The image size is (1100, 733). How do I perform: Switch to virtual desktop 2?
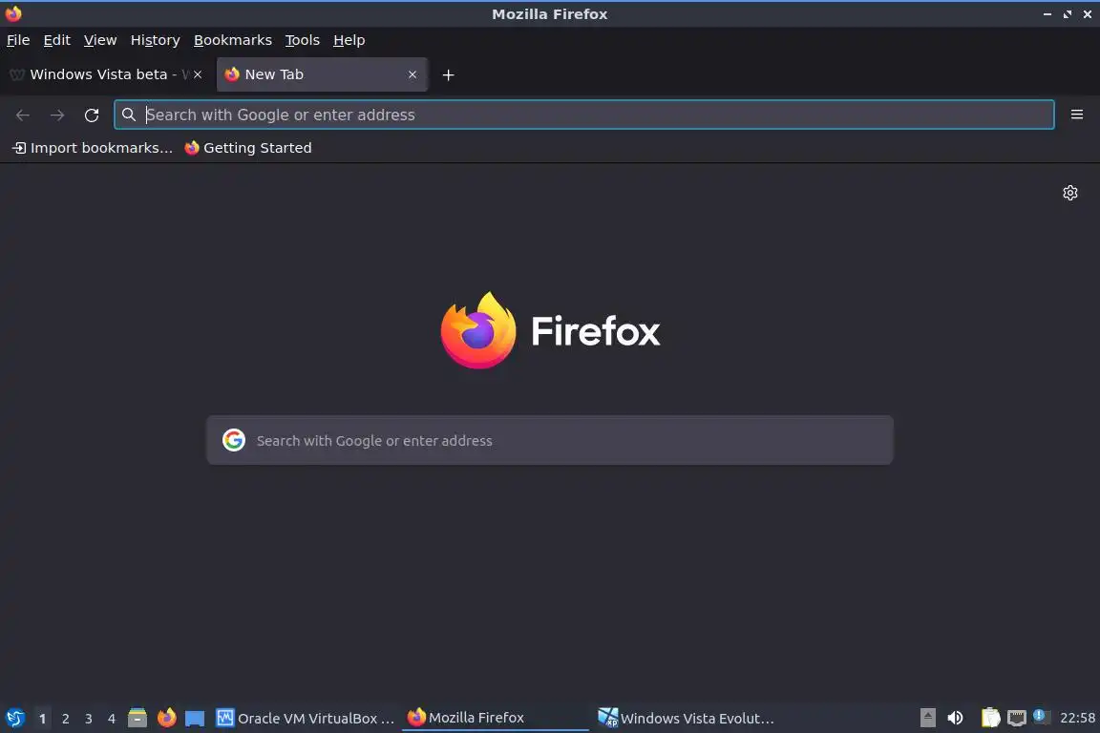(x=65, y=719)
